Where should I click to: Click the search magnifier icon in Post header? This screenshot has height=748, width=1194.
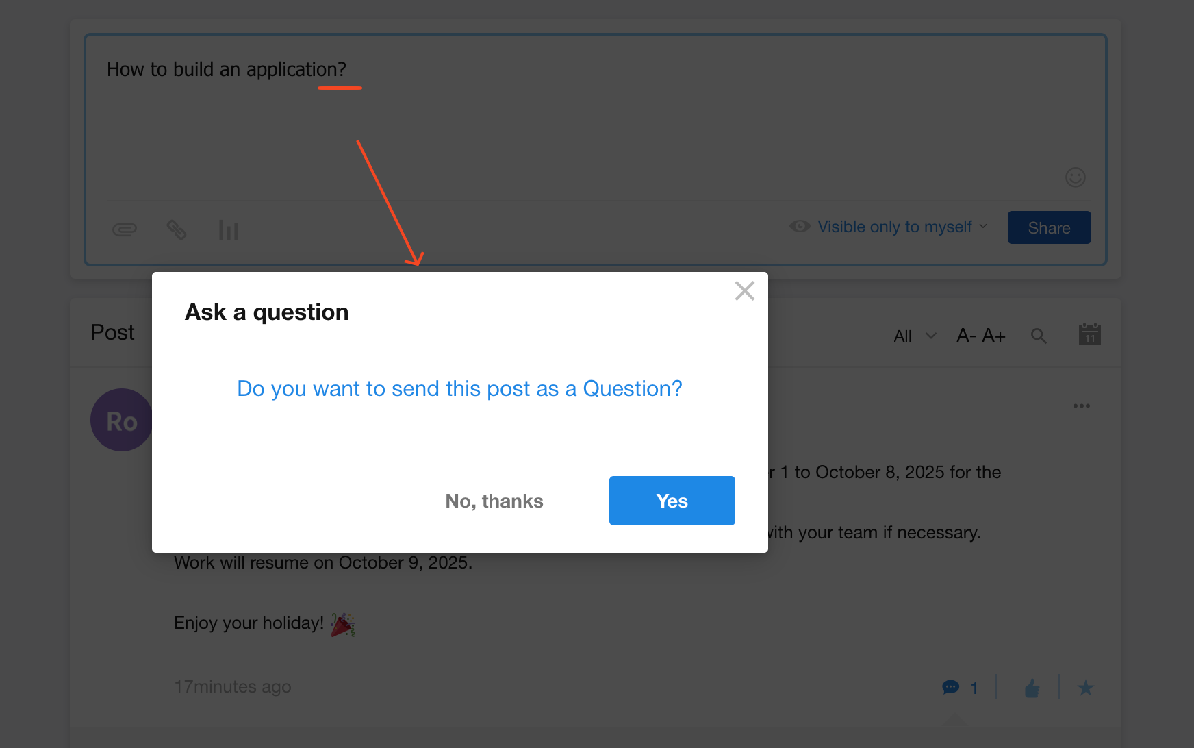point(1039,336)
